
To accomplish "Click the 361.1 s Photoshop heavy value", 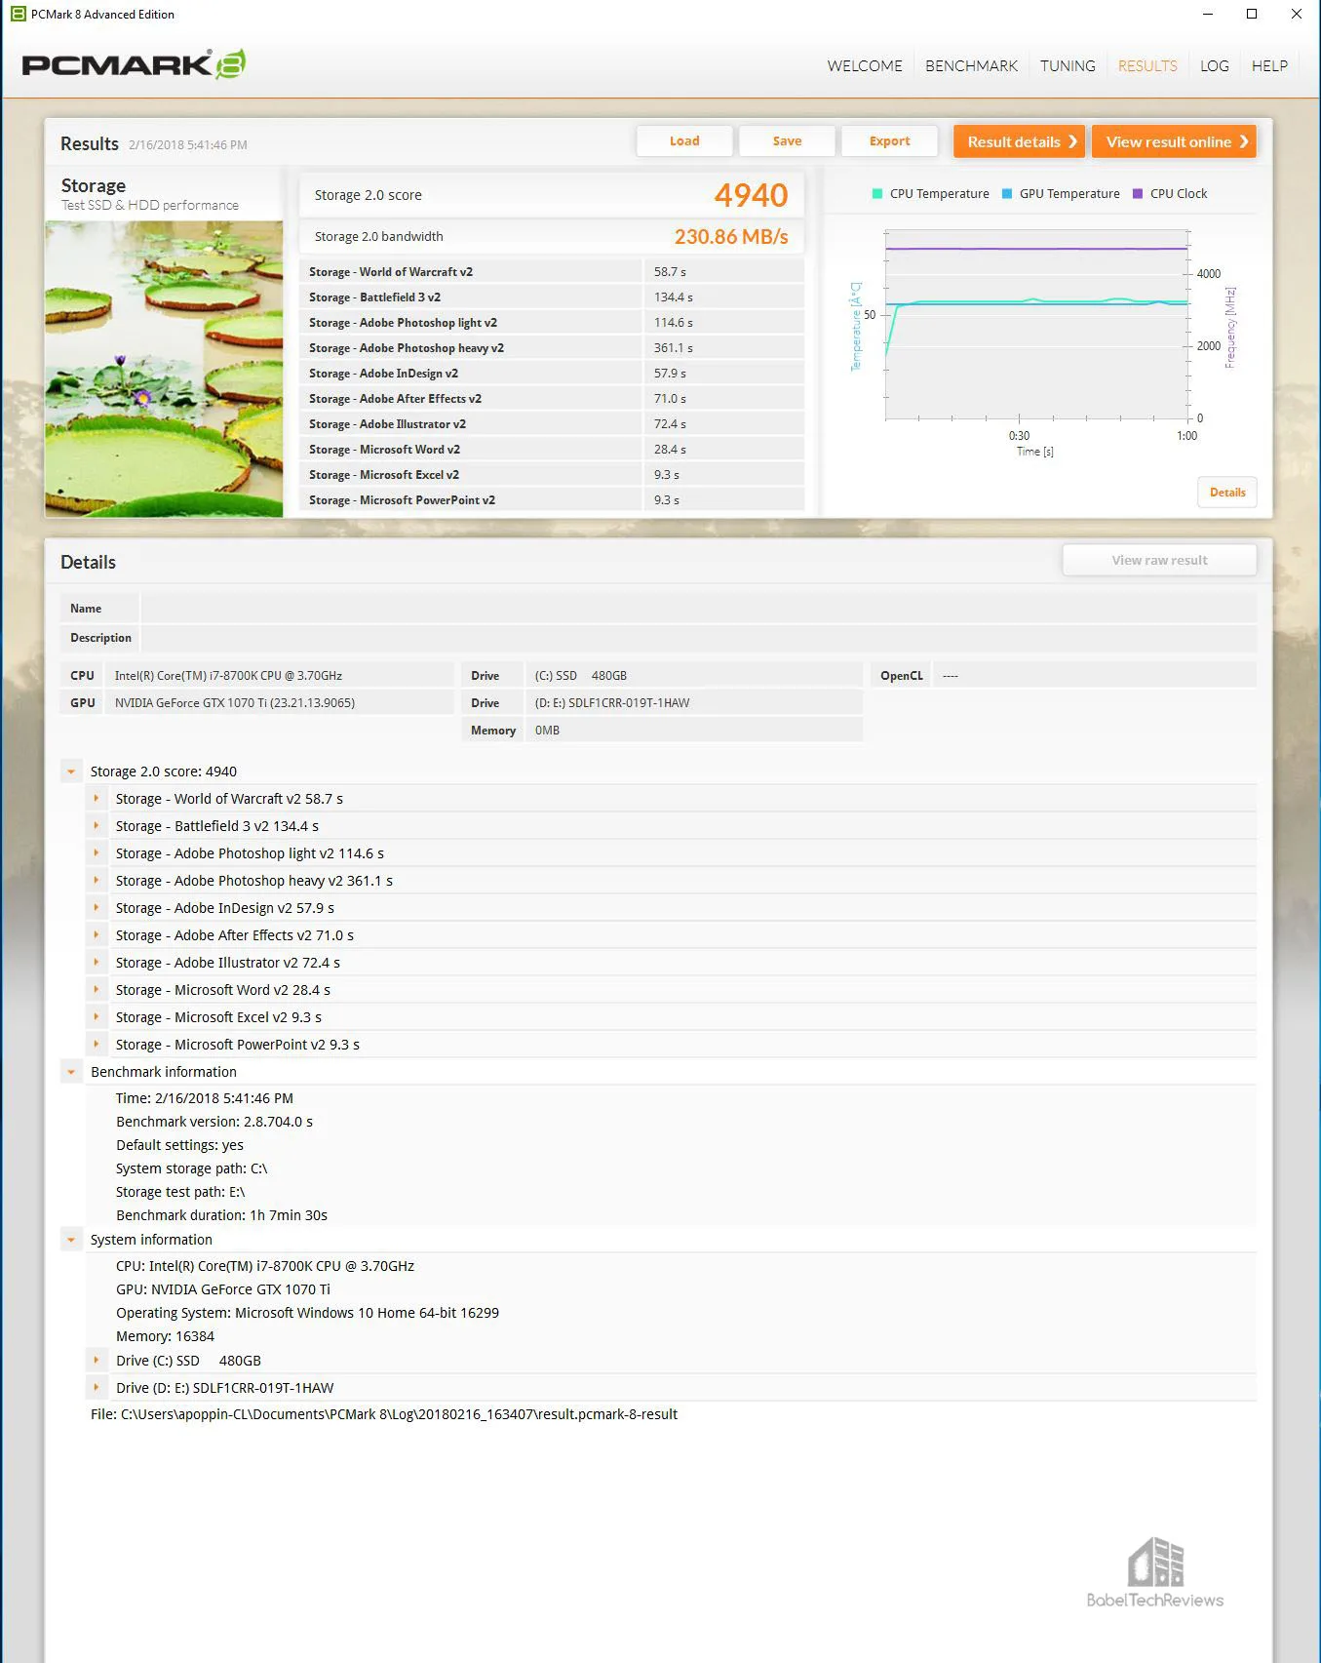I will click(x=674, y=348).
